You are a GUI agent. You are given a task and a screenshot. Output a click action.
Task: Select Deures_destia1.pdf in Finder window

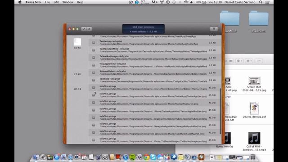click(x=254, y=110)
